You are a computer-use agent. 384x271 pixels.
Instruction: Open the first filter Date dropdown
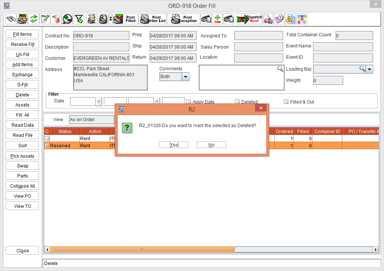click(99, 101)
